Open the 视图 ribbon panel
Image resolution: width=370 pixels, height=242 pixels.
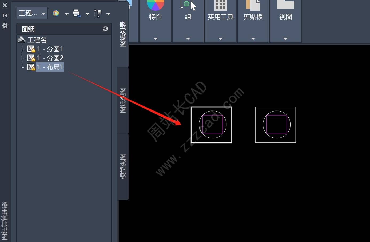pyautogui.click(x=286, y=17)
